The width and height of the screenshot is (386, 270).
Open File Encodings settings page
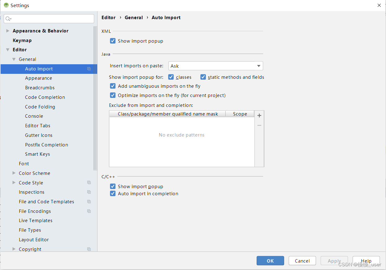[35, 211]
